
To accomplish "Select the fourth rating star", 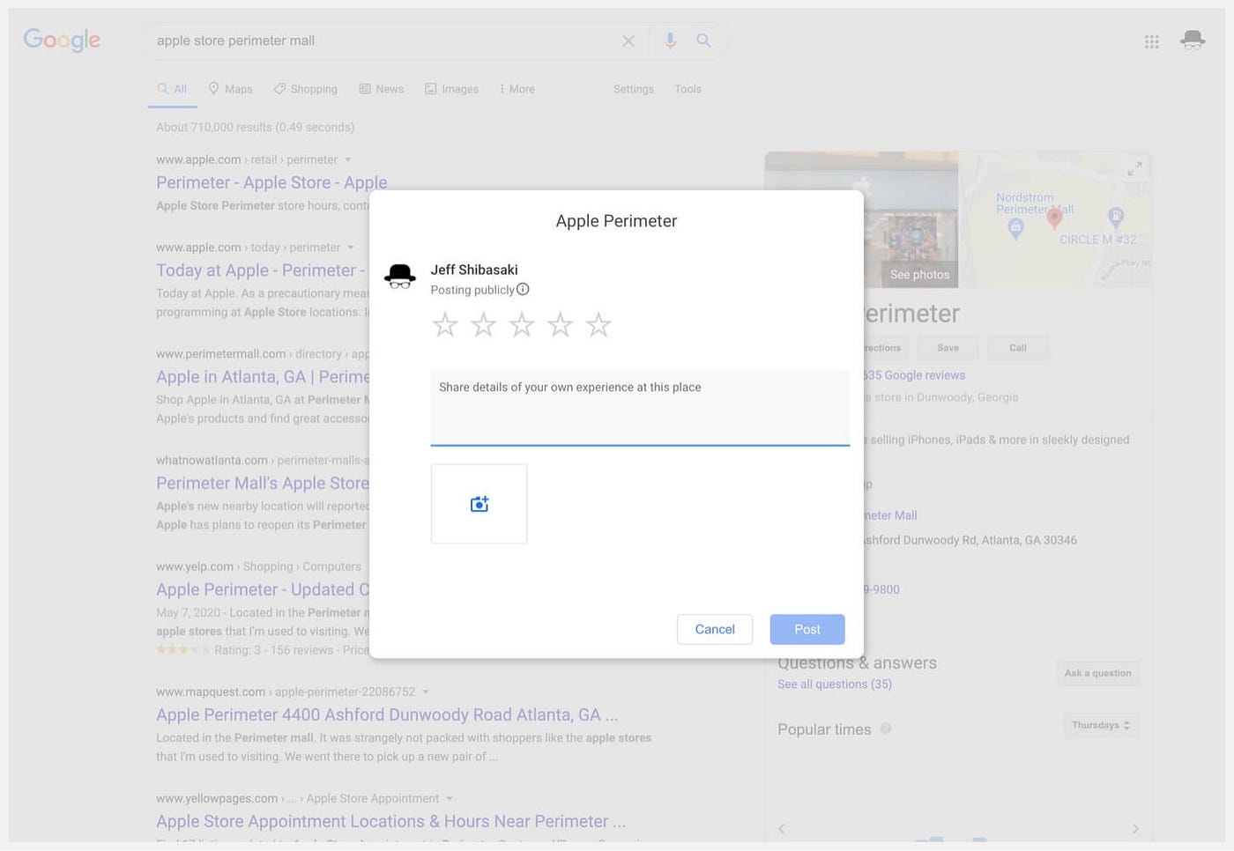I will (x=560, y=325).
